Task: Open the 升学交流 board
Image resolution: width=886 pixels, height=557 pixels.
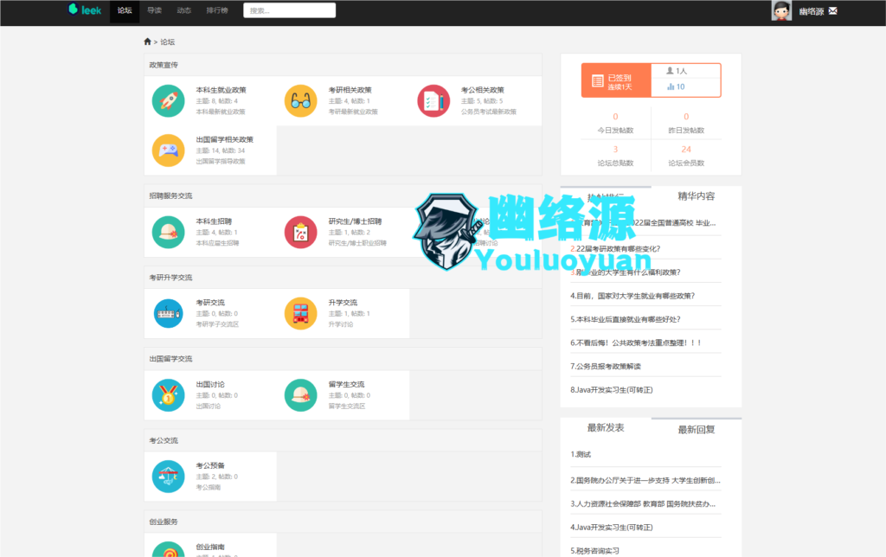Action: coord(343,302)
